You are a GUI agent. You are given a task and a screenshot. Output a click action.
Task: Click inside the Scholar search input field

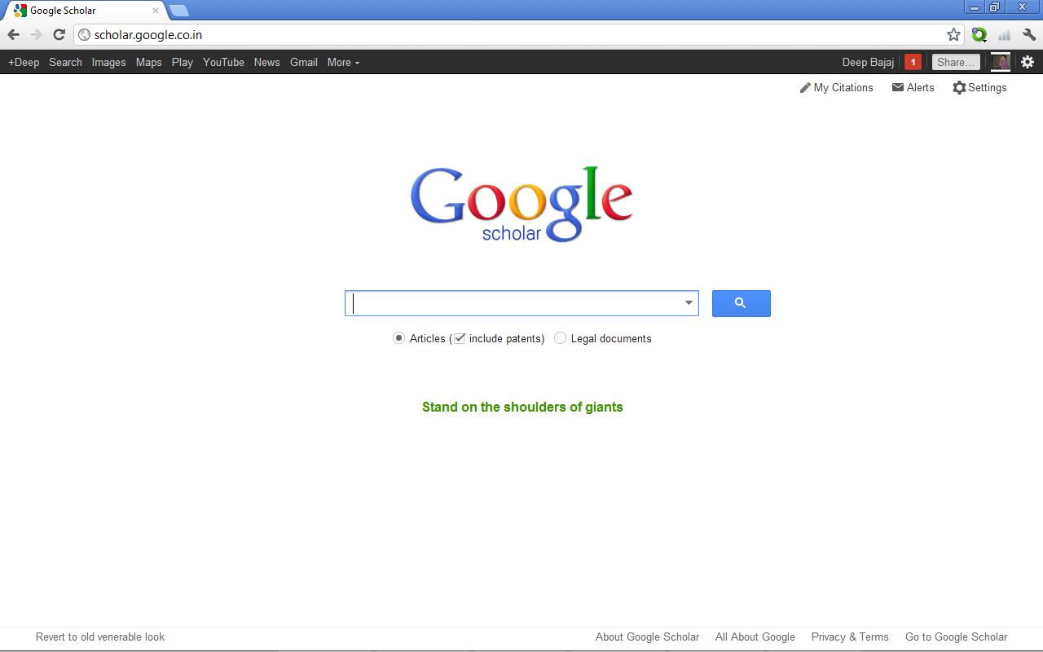[x=513, y=303]
